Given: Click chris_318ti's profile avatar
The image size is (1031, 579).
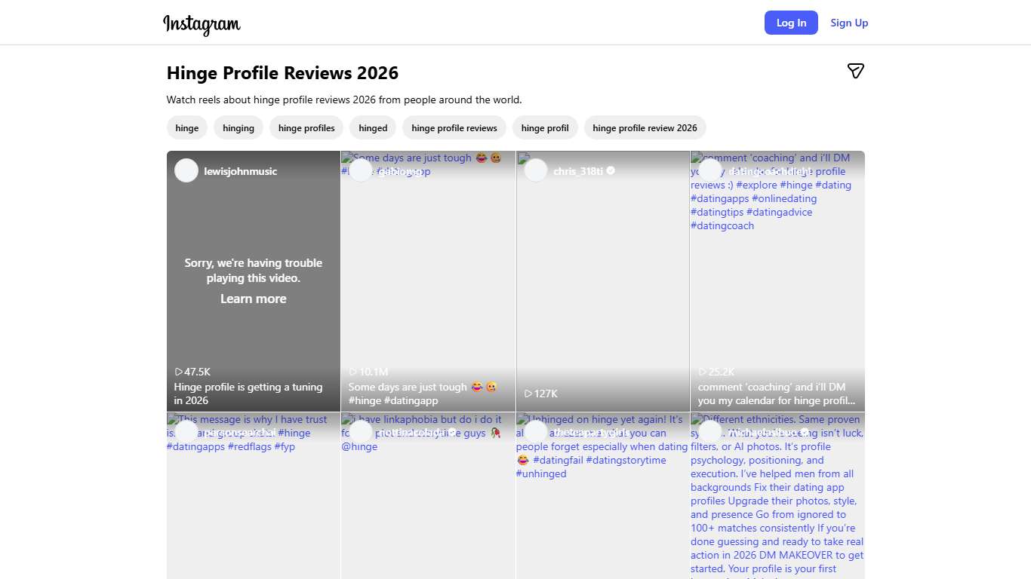Looking at the screenshot, I should click(535, 170).
